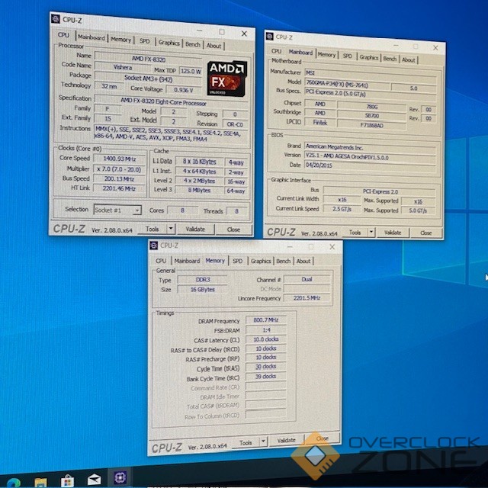The height and width of the screenshot is (488, 488).
Task: Click the AMD FX-8320 Name field
Action: pos(149,58)
